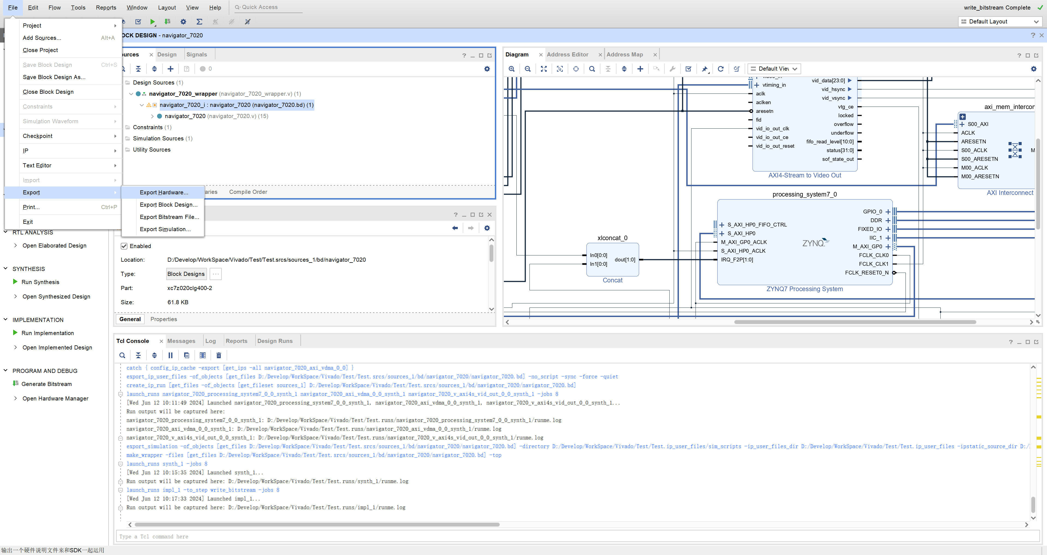Click diagram horizontal scrollbar thumb
The image size is (1047, 555).
855,322
